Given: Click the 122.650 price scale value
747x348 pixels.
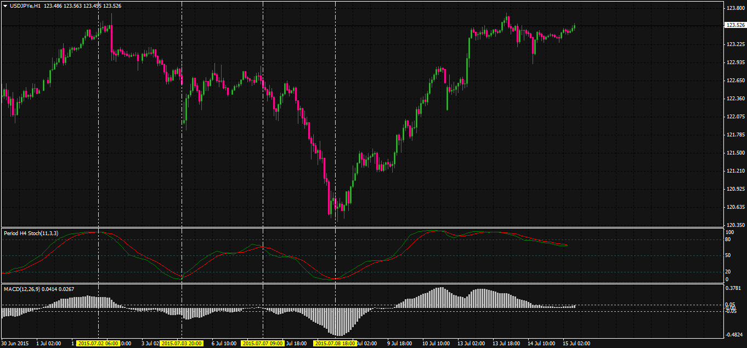Looking at the screenshot, I should pos(735,81).
